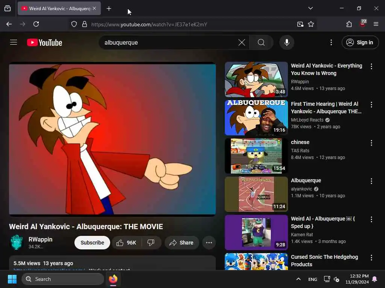View site security padlock info
Screen dimensions: 385x288
(x=85, y=24)
